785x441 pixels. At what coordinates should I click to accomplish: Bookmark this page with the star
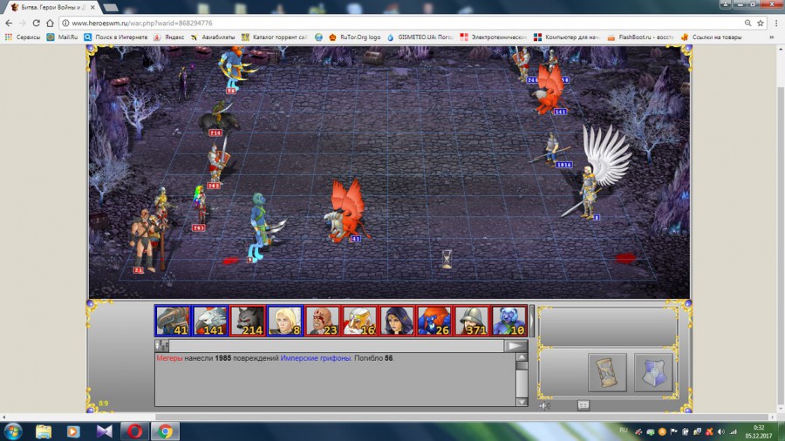760,23
